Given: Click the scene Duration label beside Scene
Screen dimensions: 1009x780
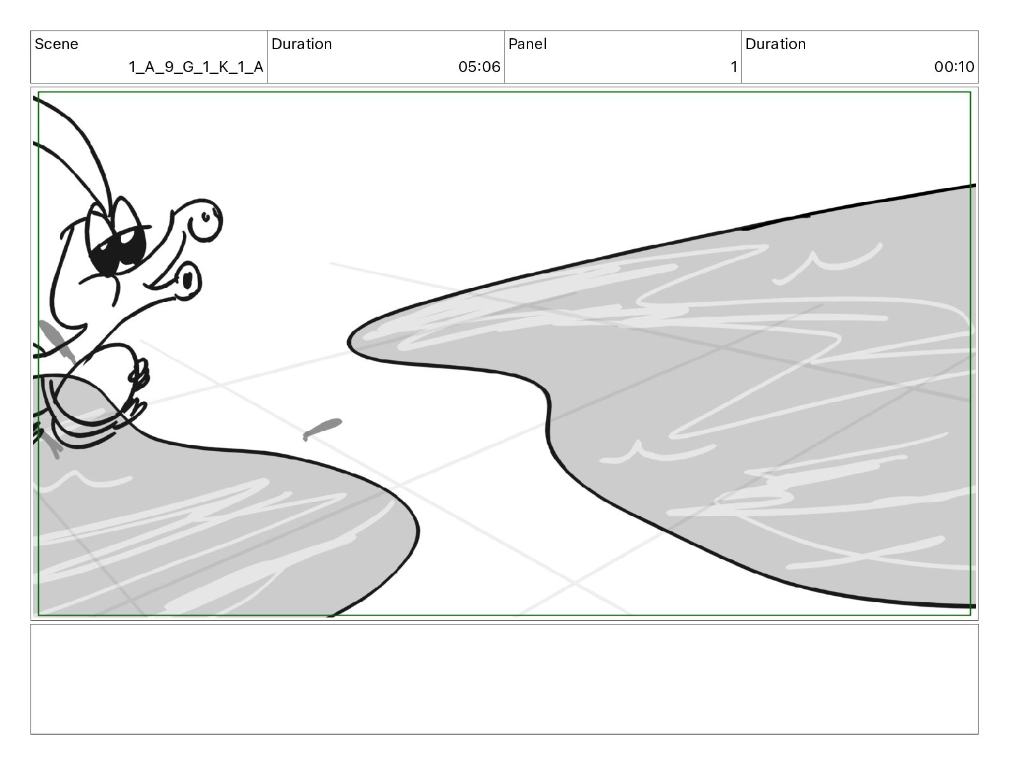Looking at the screenshot, I should coord(301,44).
